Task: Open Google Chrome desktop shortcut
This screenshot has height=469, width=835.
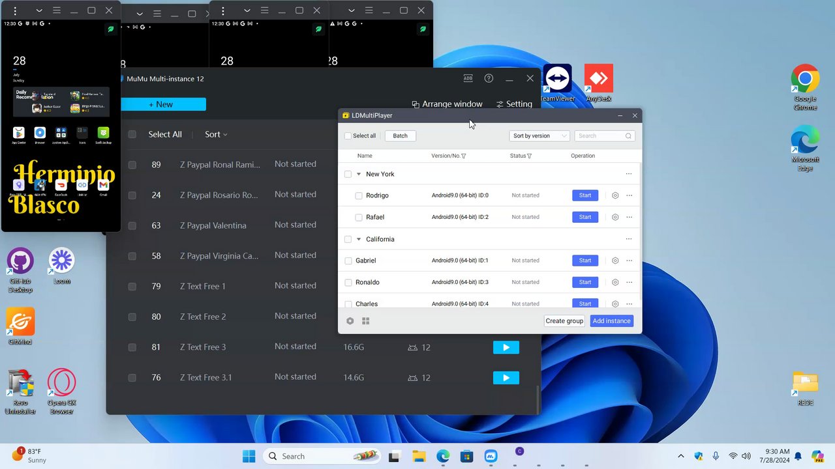Action: [805, 87]
